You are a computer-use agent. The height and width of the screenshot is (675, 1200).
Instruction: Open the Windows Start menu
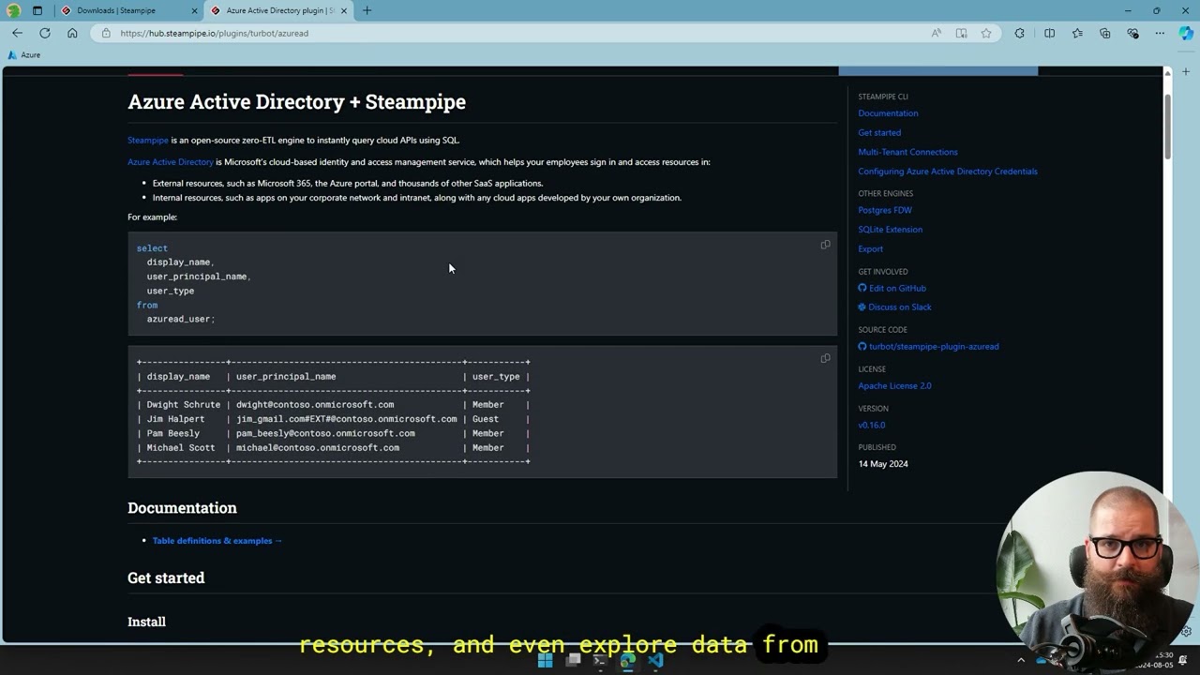point(545,660)
